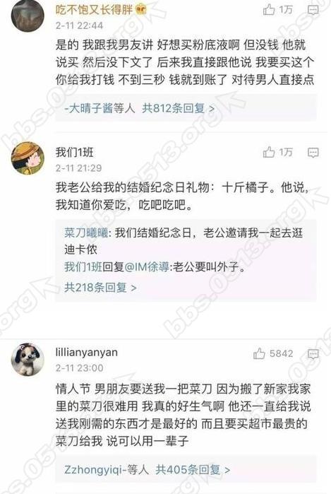The width and height of the screenshot is (331, 494).
Task: Open username 我们1班 profile
Action: pyautogui.click(x=75, y=153)
